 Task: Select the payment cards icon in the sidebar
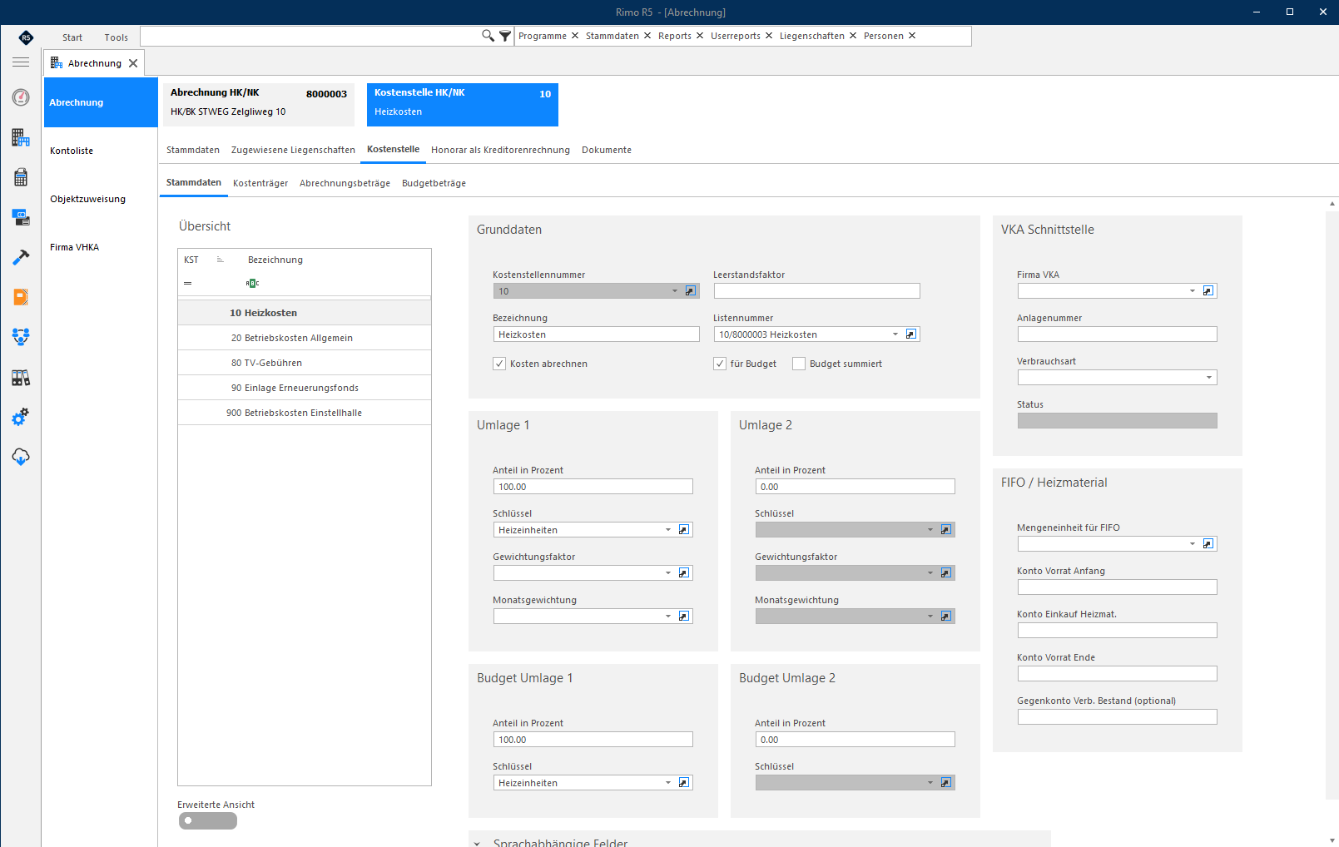pyautogui.click(x=21, y=217)
